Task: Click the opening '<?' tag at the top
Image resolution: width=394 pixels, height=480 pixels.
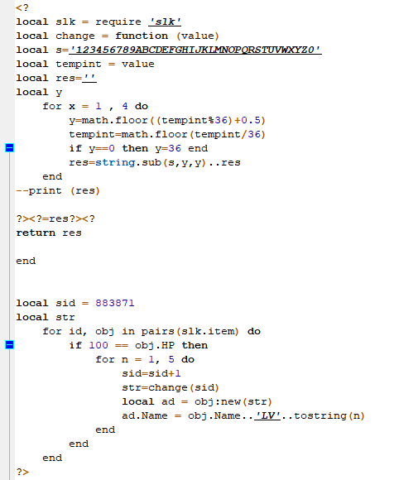Action: pyautogui.click(x=22, y=7)
